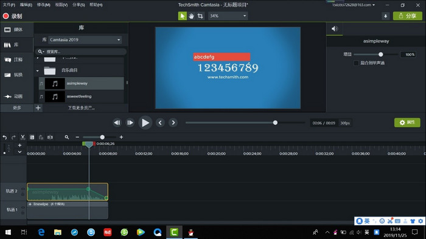The height and width of the screenshot is (239, 426).
Task: Click the 下载更多资产 link
Action: (81, 108)
